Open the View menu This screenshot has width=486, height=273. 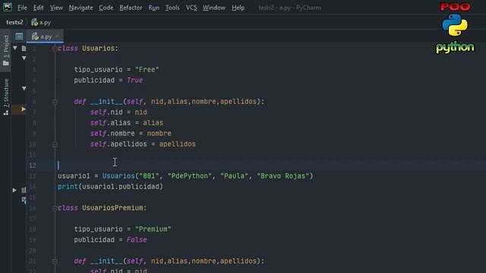coord(56,8)
